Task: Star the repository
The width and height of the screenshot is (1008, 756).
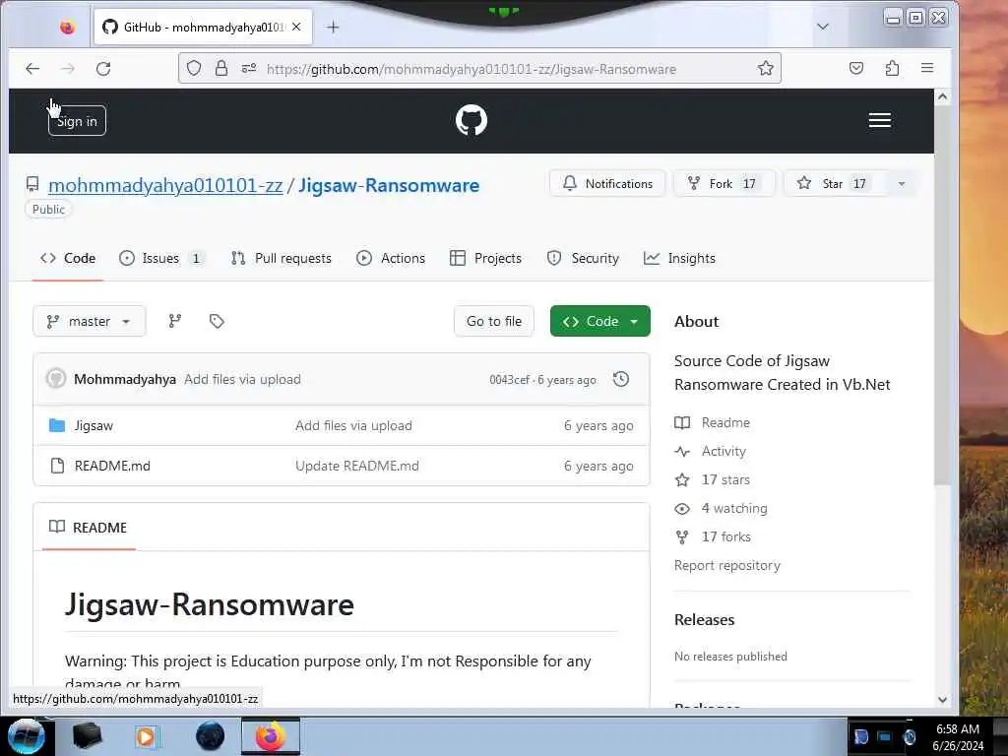Action: pyautogui.click(x=835, y=184)
